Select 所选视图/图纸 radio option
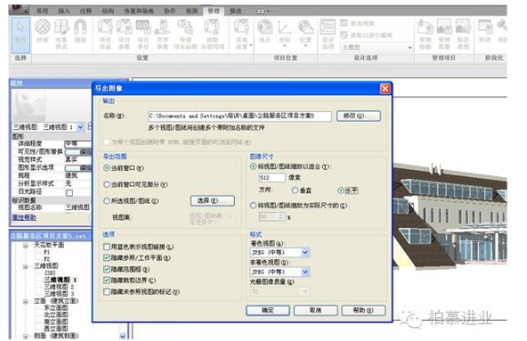527x341 pixels. (x=106, y=201)
